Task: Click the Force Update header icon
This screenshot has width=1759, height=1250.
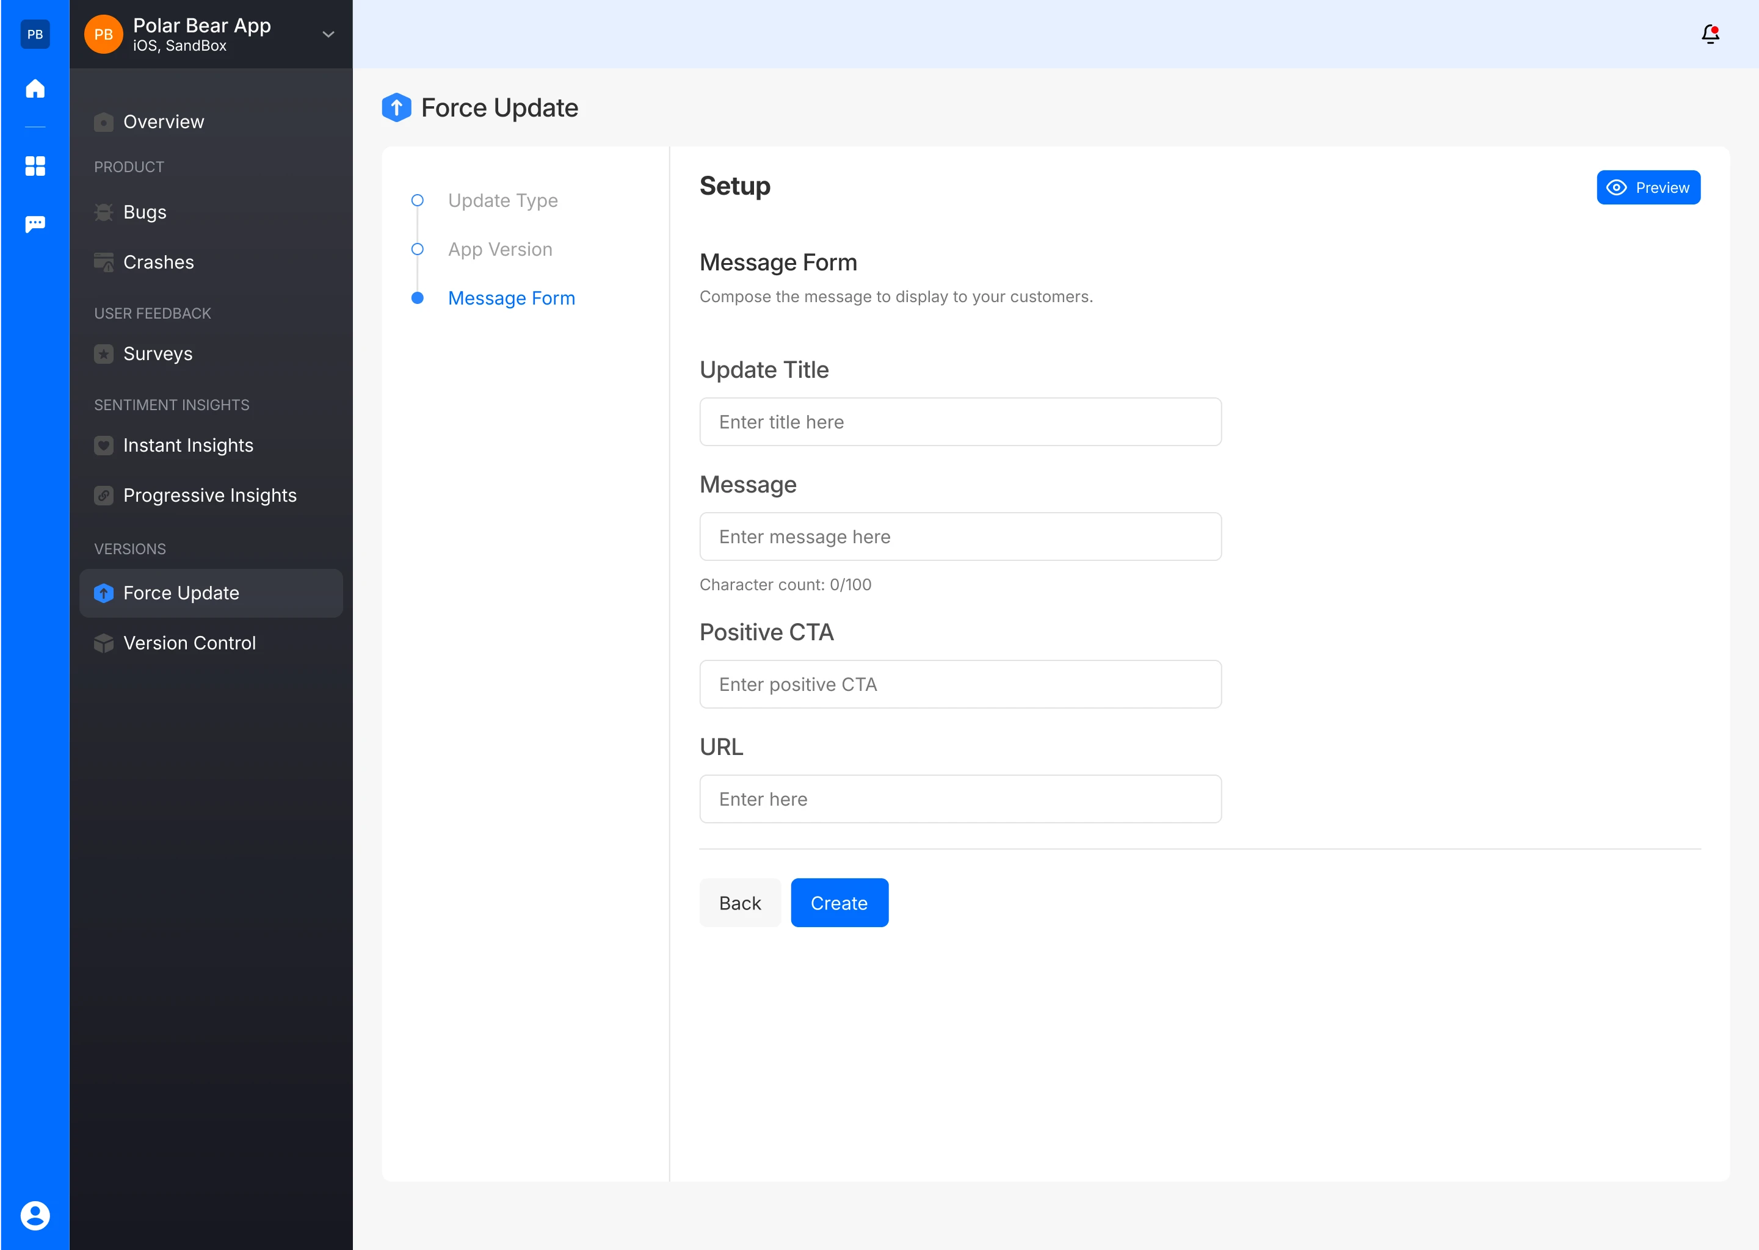Action: [x=396, y=108]
